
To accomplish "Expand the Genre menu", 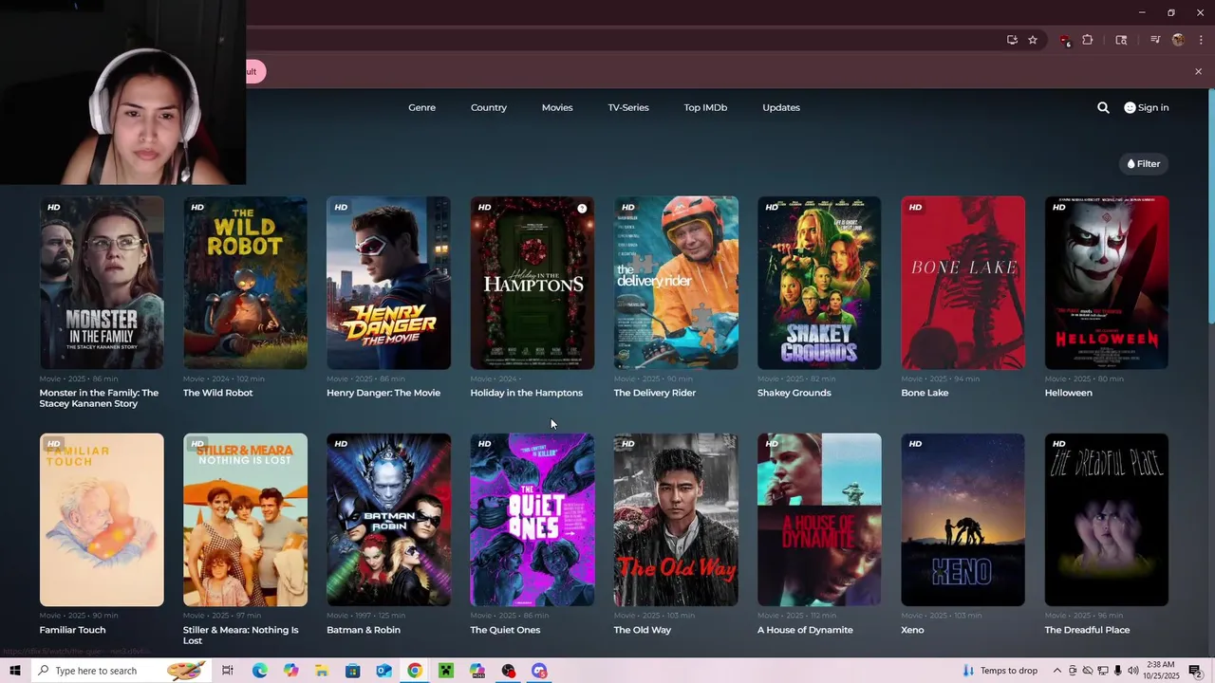I will click(421, 107).
